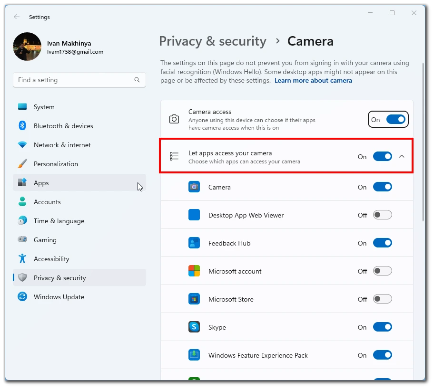434x389 pixels.
Task: Open the Learn more about camera link
Action: [x=313, y=81]
